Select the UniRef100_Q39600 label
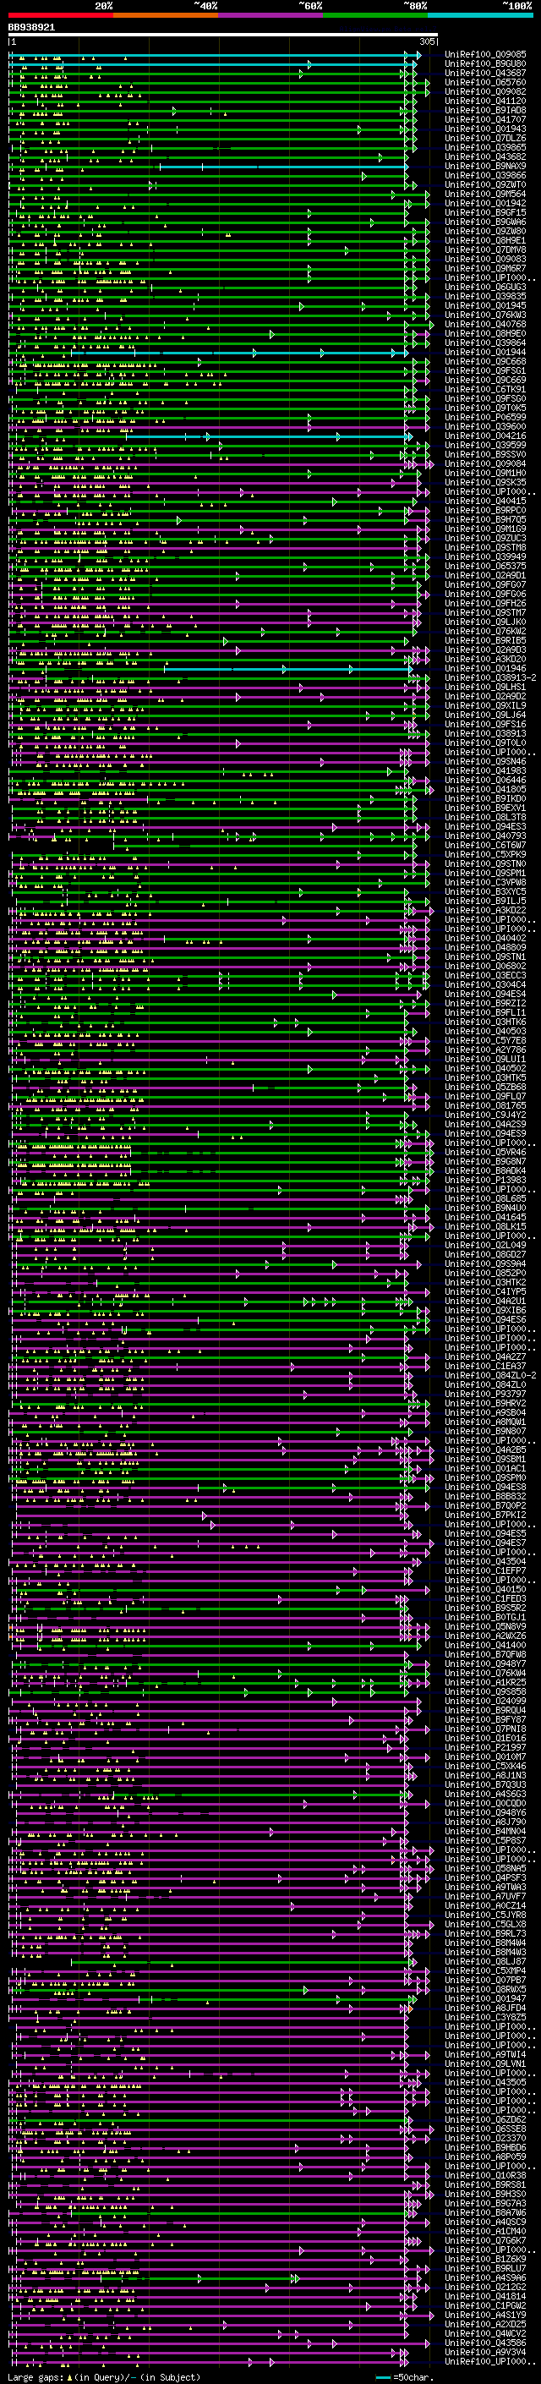Image resolution: width=541 pixels, height=2384 pixels. pyautogui.click(x=485, y=426)
